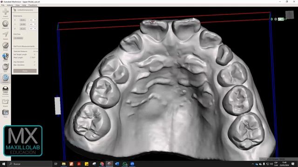Open the View menu
Screen dimensions: 298x167
coord(18,5)
